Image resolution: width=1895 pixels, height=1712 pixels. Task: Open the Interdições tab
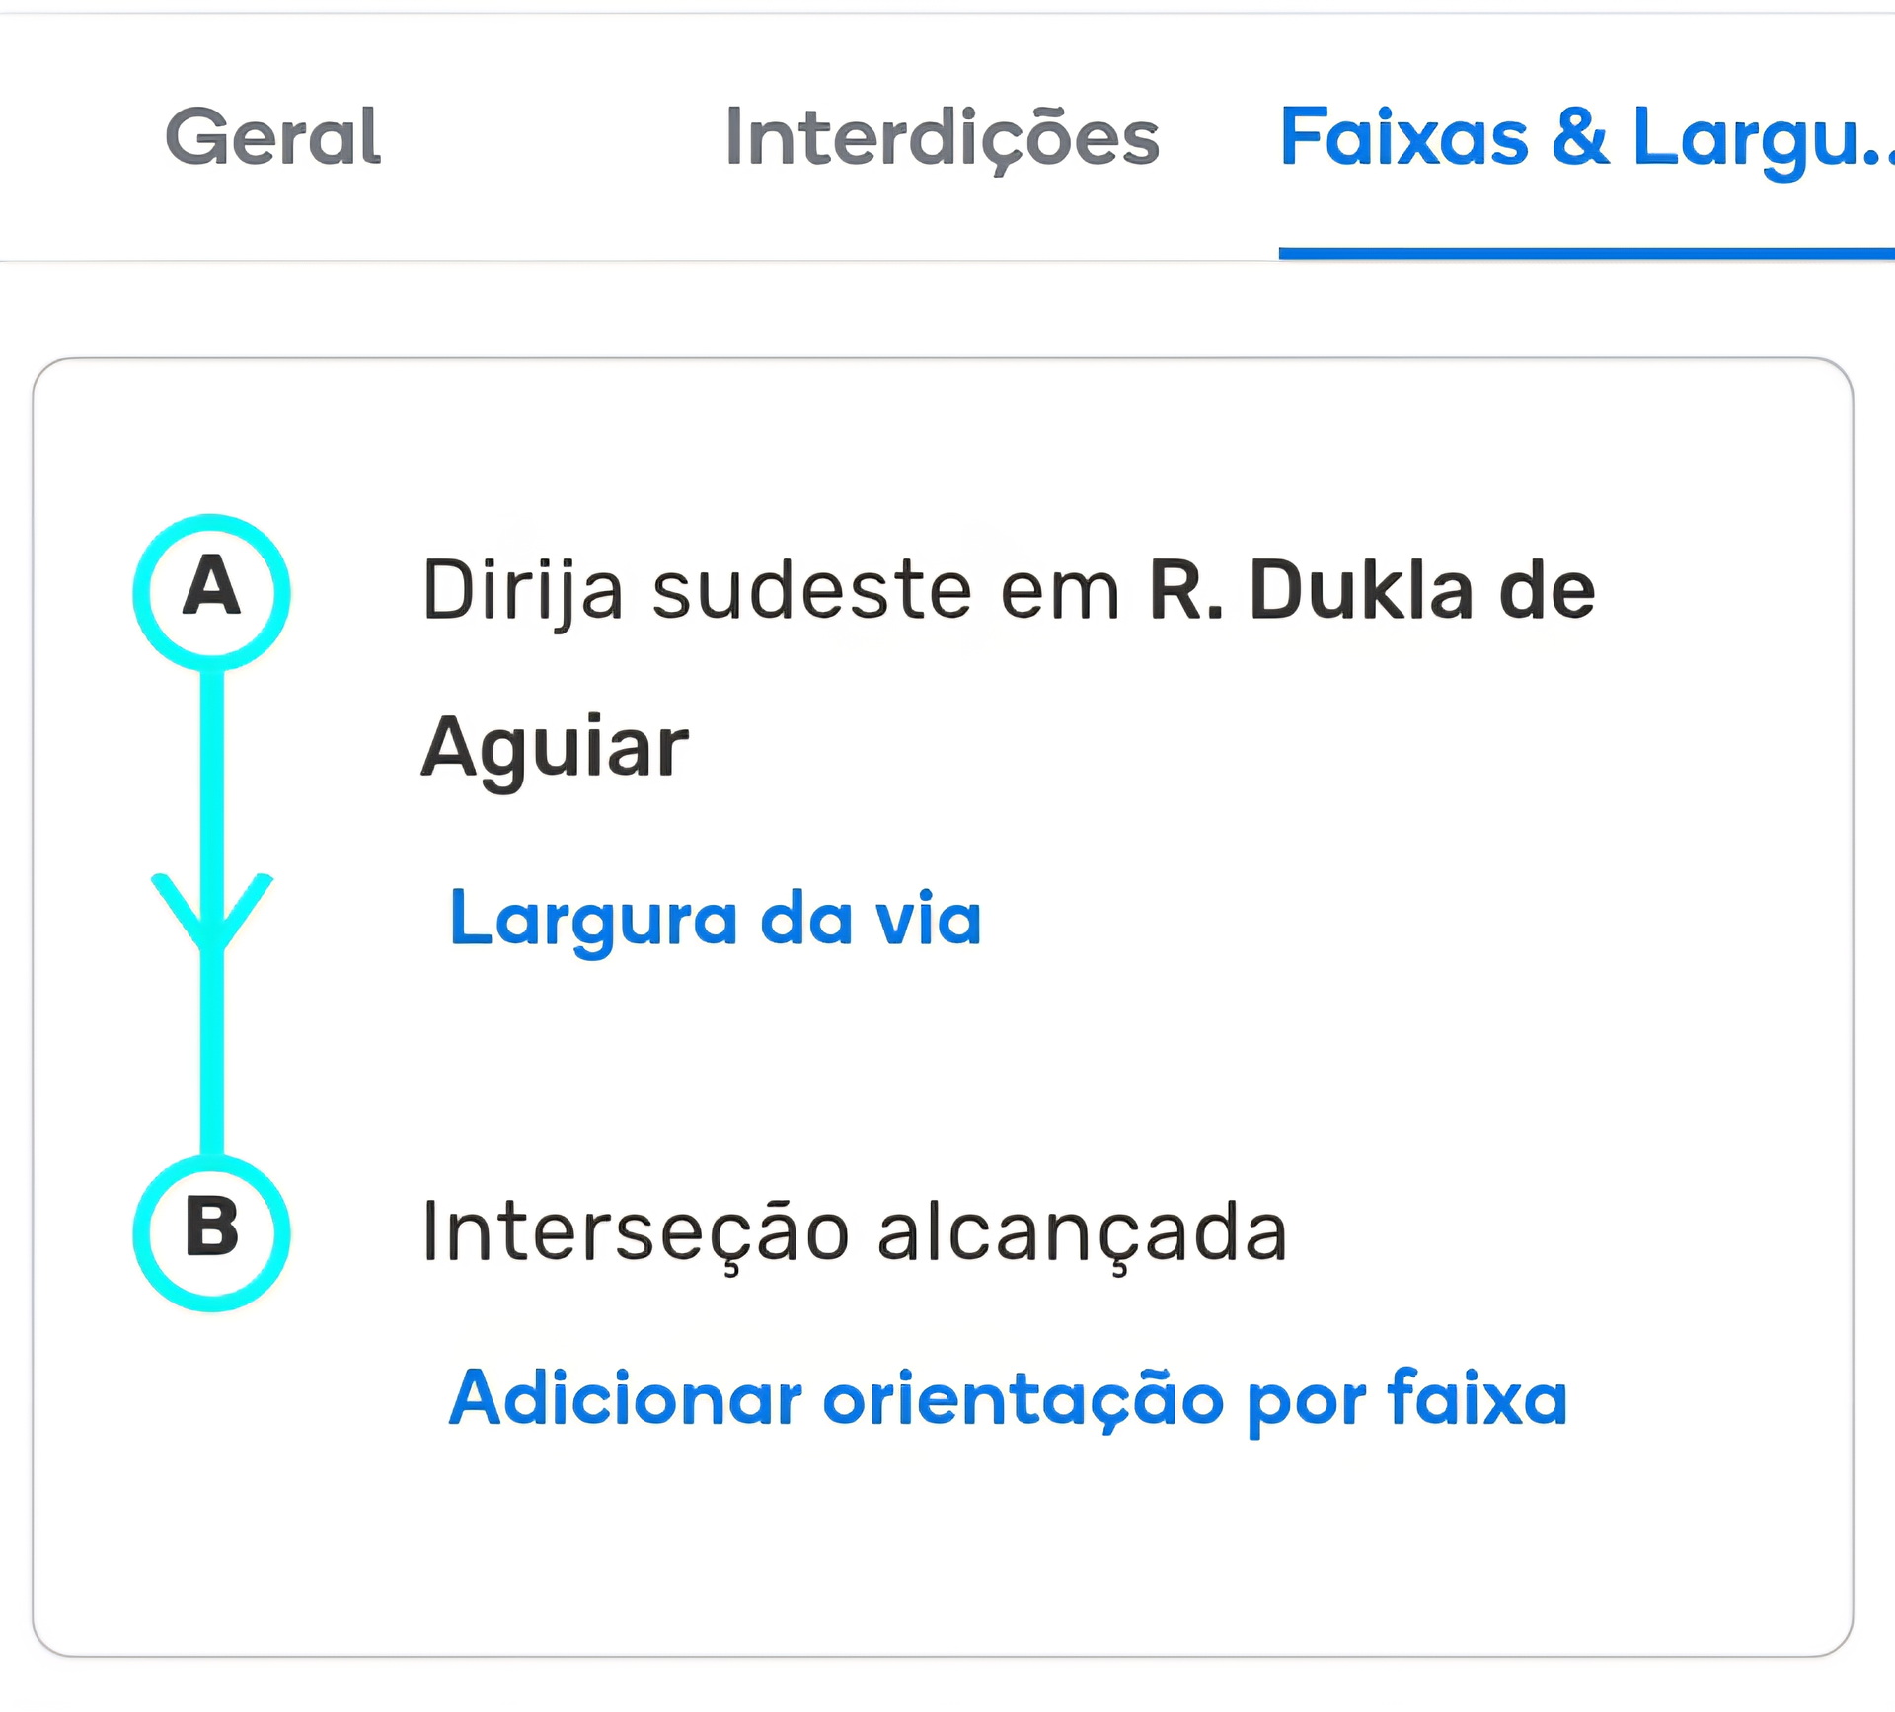pos(942,137)
